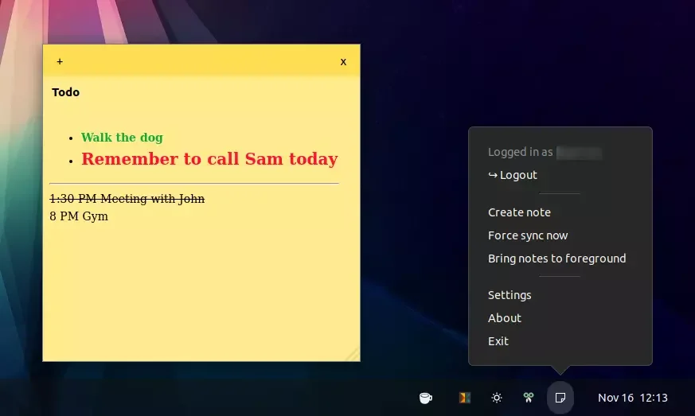Screen dimensions: 695x416
Task: Click the resize grip at note corner
Action: pos(353,355)
